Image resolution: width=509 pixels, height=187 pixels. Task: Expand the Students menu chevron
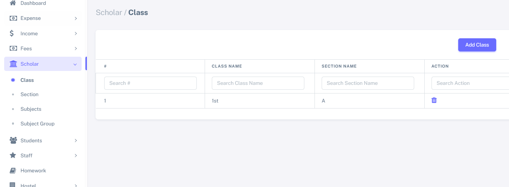[76, 140]
